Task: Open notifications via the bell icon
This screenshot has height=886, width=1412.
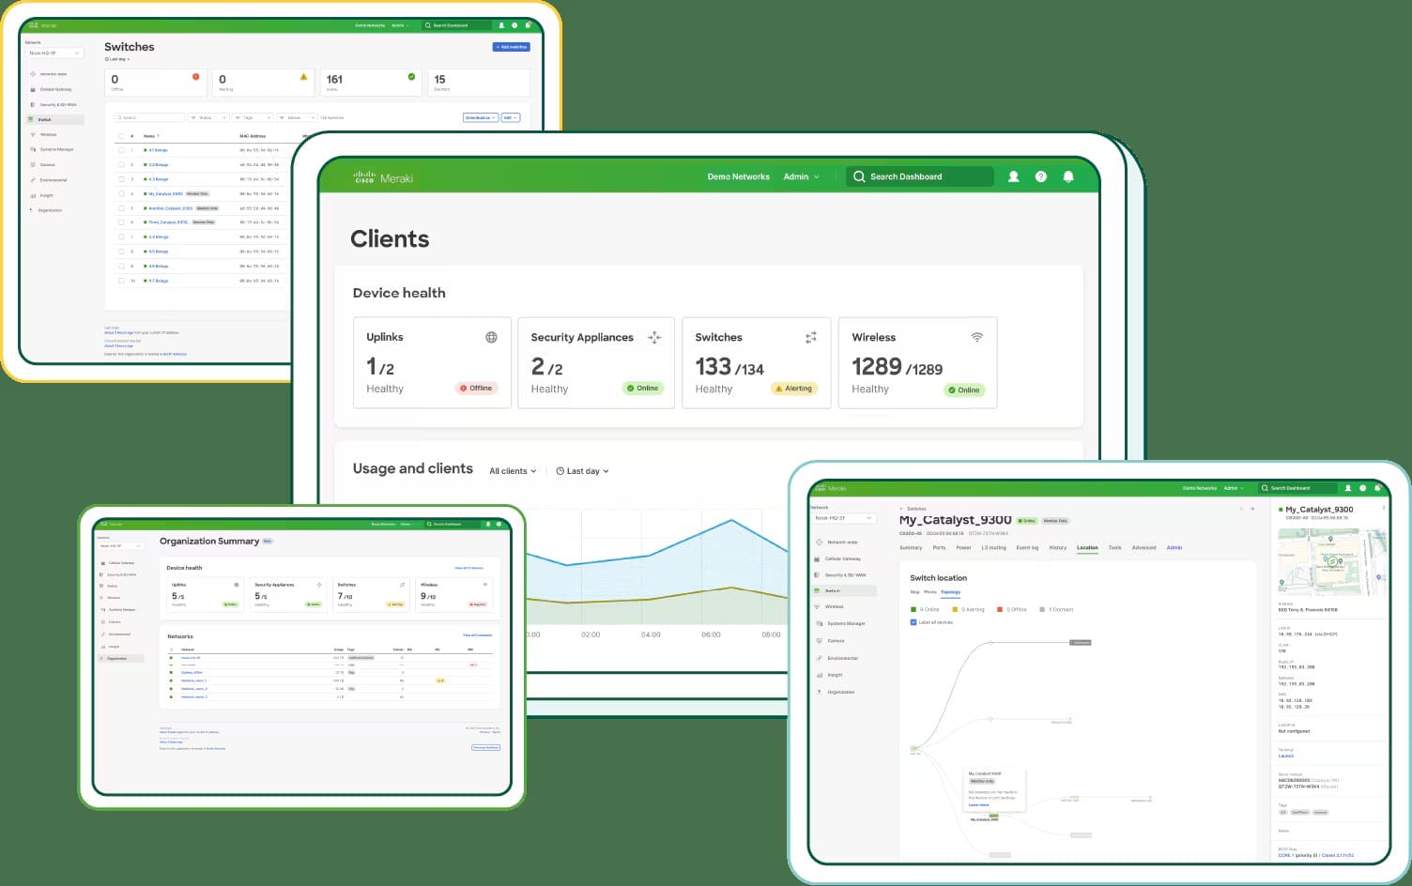Action: point(1069,176)
